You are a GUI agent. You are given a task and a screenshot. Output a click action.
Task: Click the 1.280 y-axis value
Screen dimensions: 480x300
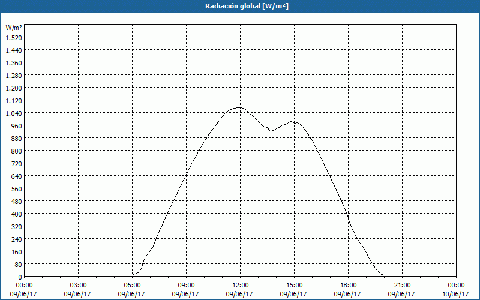coord(14,76)
